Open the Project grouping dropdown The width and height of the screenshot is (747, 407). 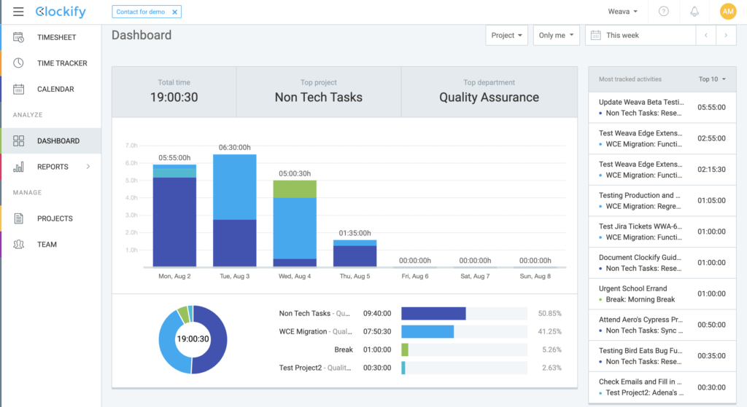coord(506,35)
